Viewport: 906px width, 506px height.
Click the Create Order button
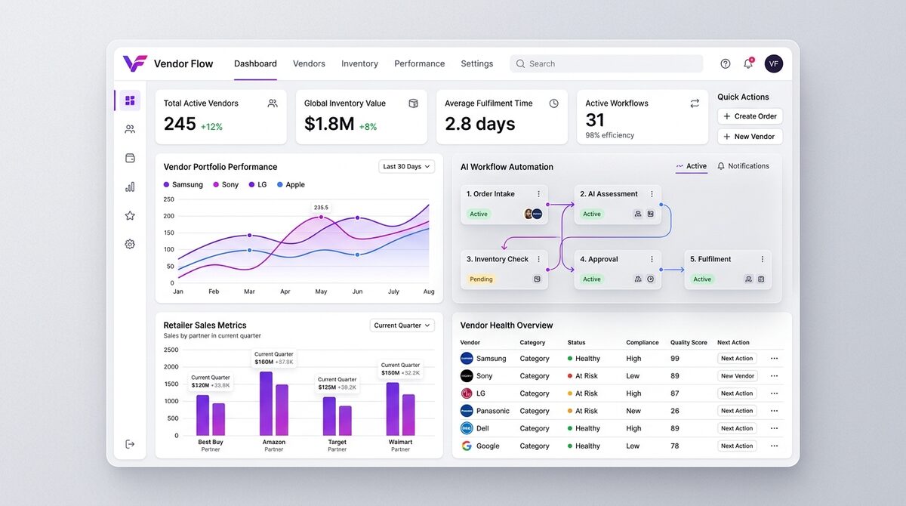[x=750, y=116]
